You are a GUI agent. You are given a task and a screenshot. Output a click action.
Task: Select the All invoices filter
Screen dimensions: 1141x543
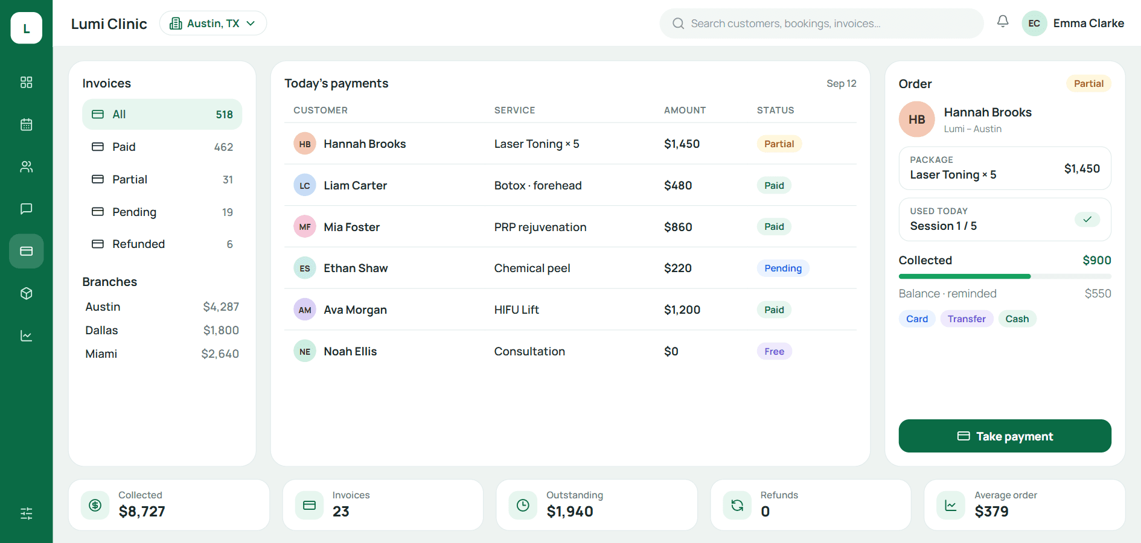[x=162, y=114]
